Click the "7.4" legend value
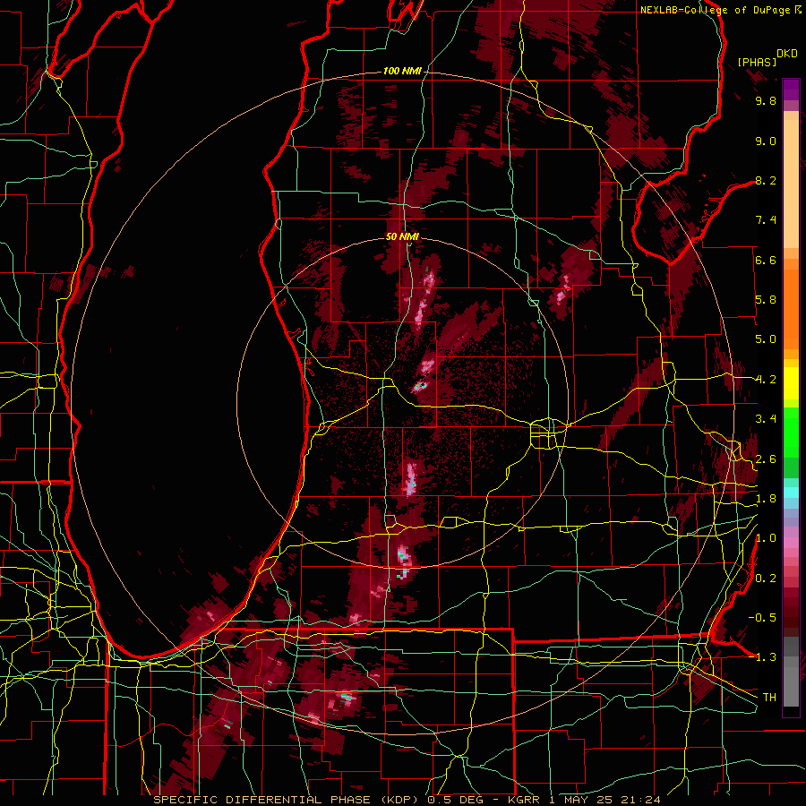The height and width of the screenshot is (806, 806). click(766, 220)
